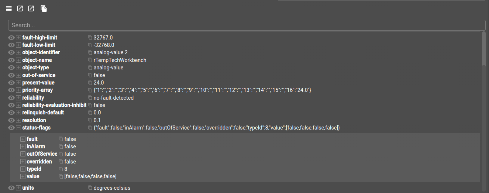This screenshot has height=193, width=489.
Task: Copy the units value degrees-celsius
Action: pyautogui.click(x=90, y=188)
